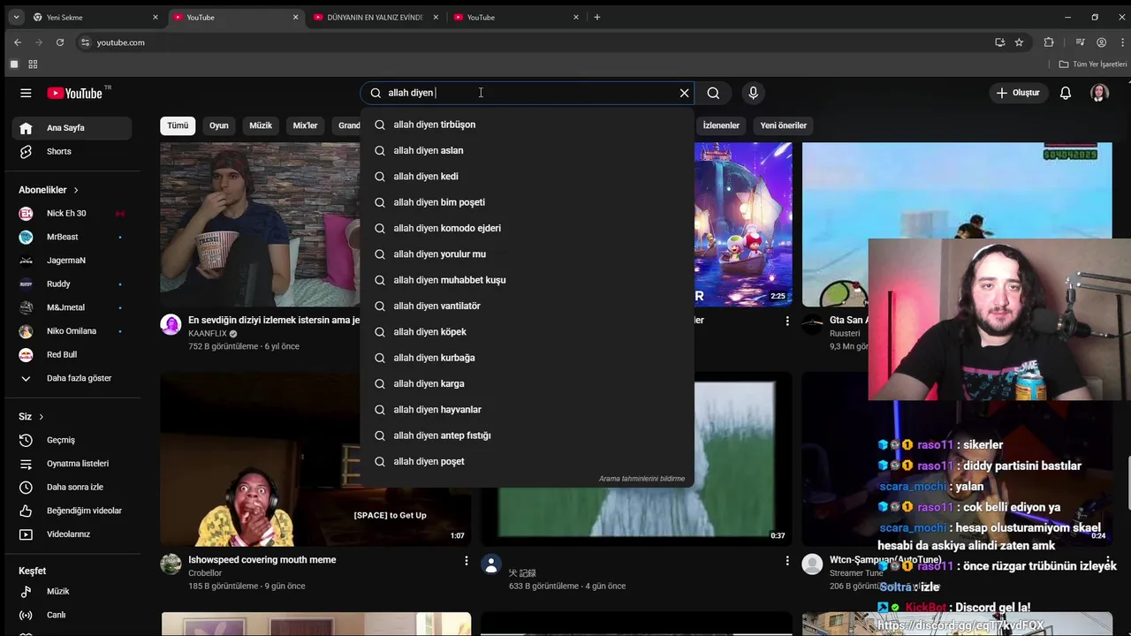This screenshot has width=1131, height=636.
Task: Open the KAANFLIX channel avatar
Action: tap(171, 324)
